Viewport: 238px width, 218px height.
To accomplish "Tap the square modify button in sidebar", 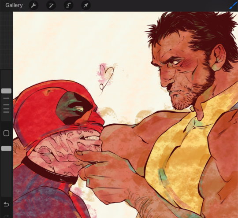I will tap(6, 133).
